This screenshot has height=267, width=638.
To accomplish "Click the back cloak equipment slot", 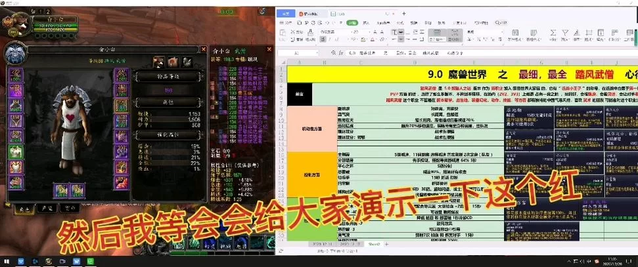I will point(16,121).
